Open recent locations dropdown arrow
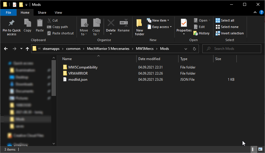This screenshot has width=265, height=153. (x=21, y=49)
